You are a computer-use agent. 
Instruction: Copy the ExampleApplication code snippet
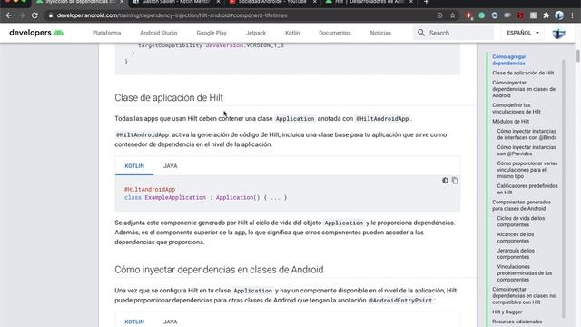[x=455, y=181]
